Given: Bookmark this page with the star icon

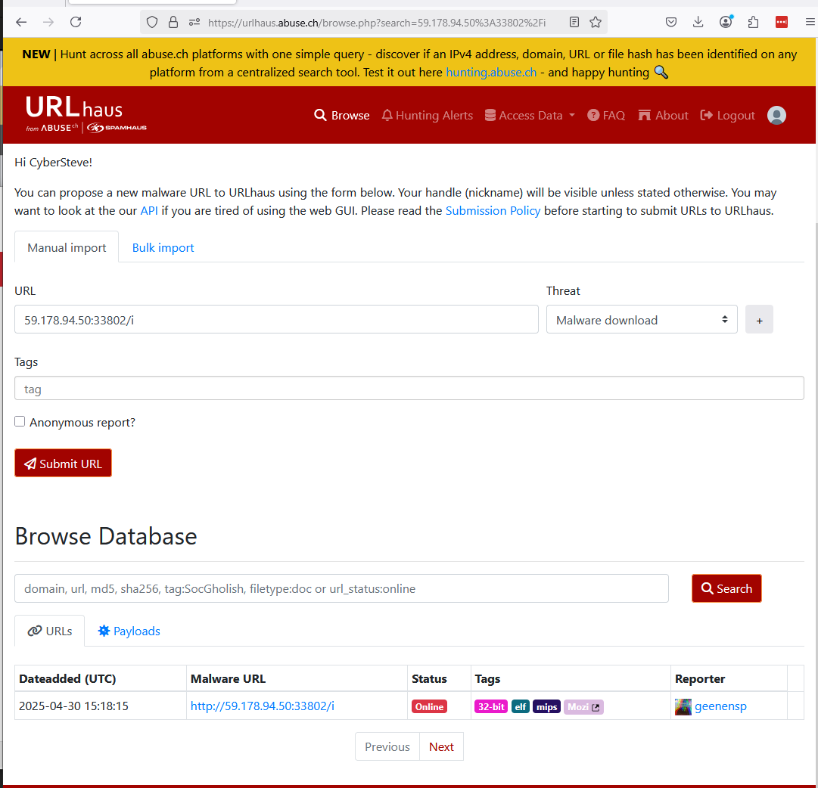Looking at the screenshot, I should (596, 23).
